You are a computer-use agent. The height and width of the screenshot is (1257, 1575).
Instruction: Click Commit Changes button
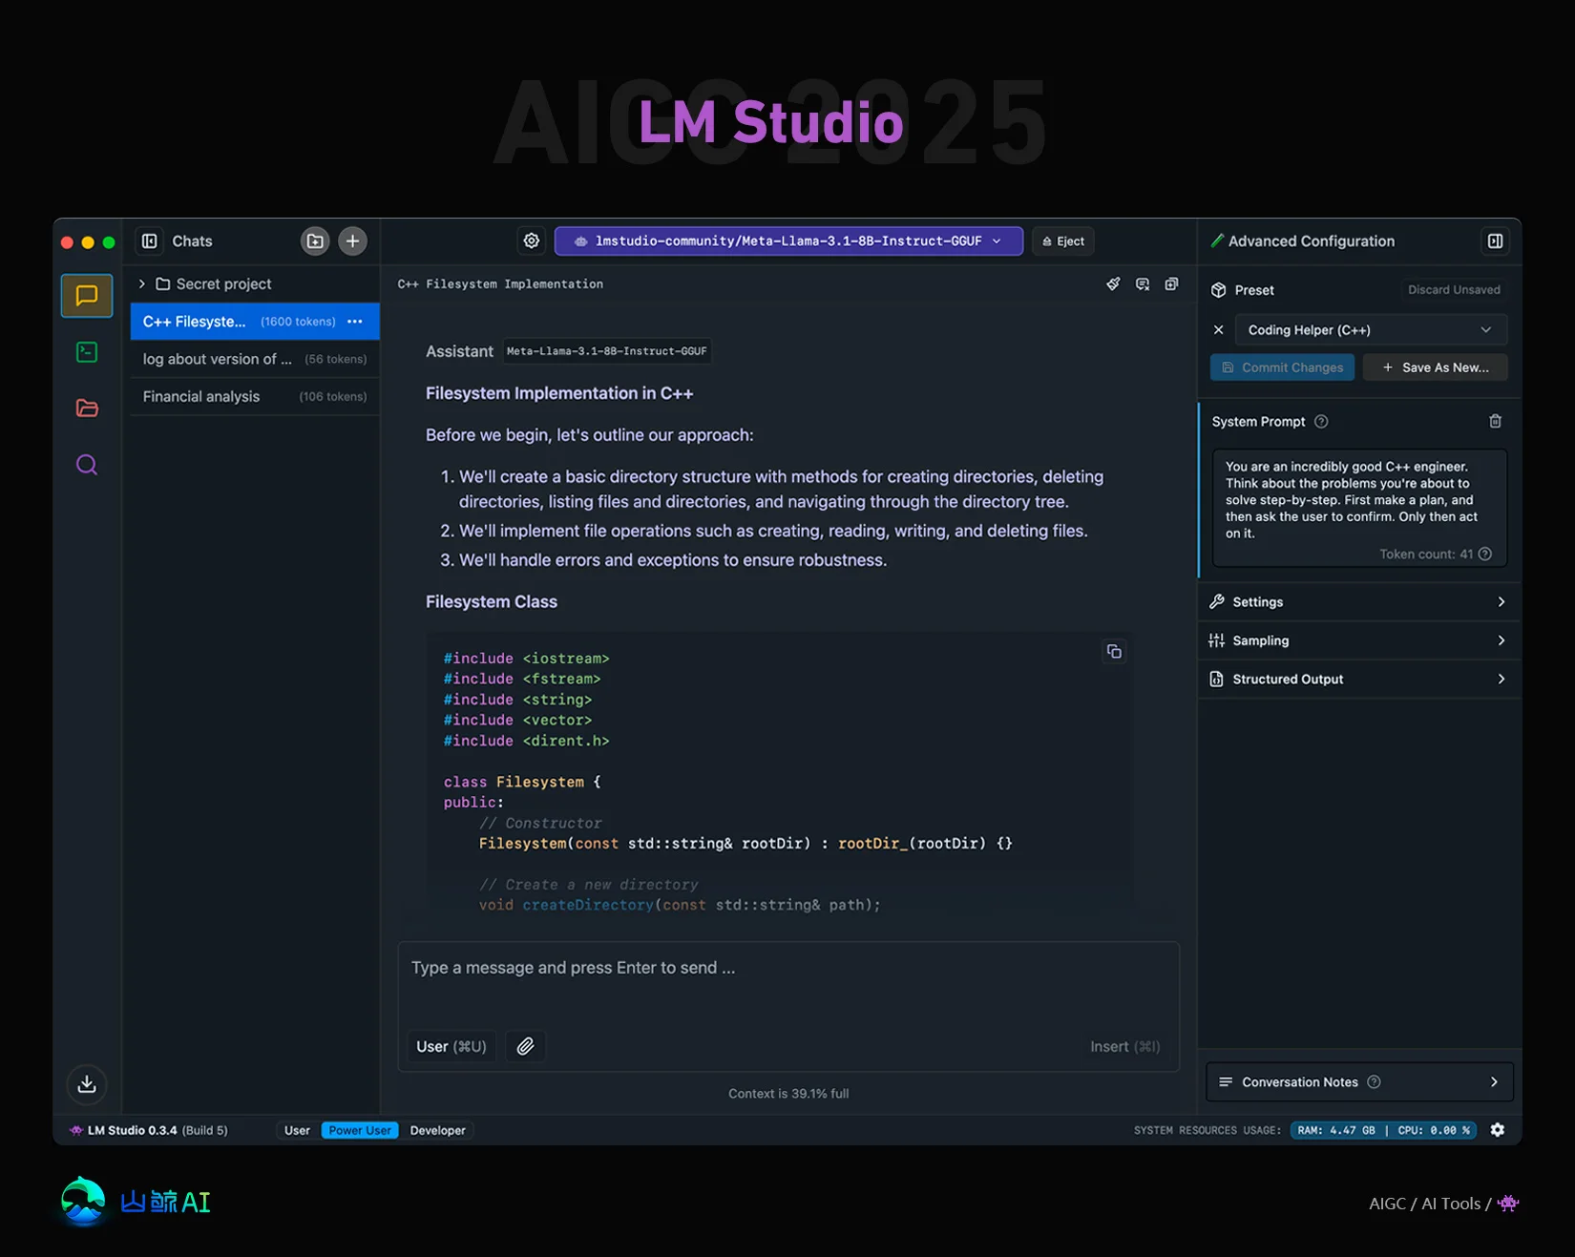pos(1282,367)
